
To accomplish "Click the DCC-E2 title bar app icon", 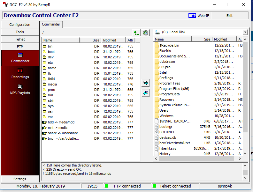I will pyautogui.click(x=5, y=5).
